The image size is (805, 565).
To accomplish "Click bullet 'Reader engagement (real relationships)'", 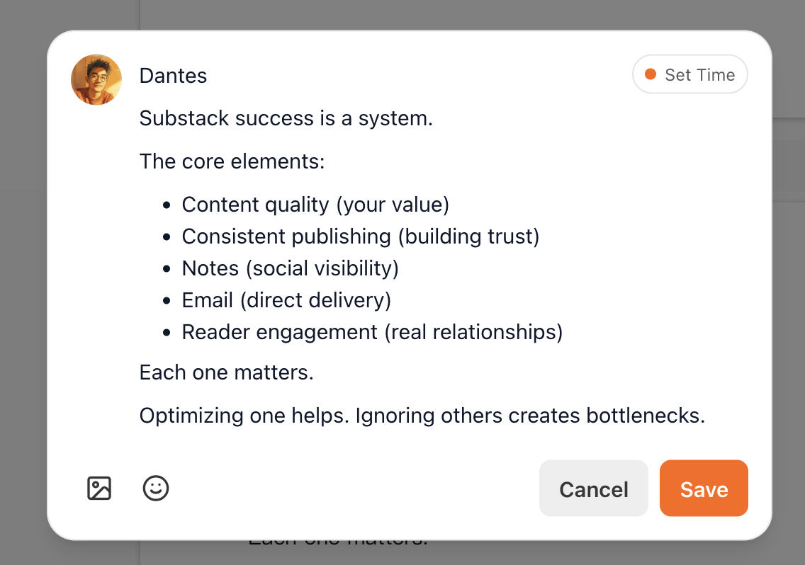I will [x=372, y=332].
